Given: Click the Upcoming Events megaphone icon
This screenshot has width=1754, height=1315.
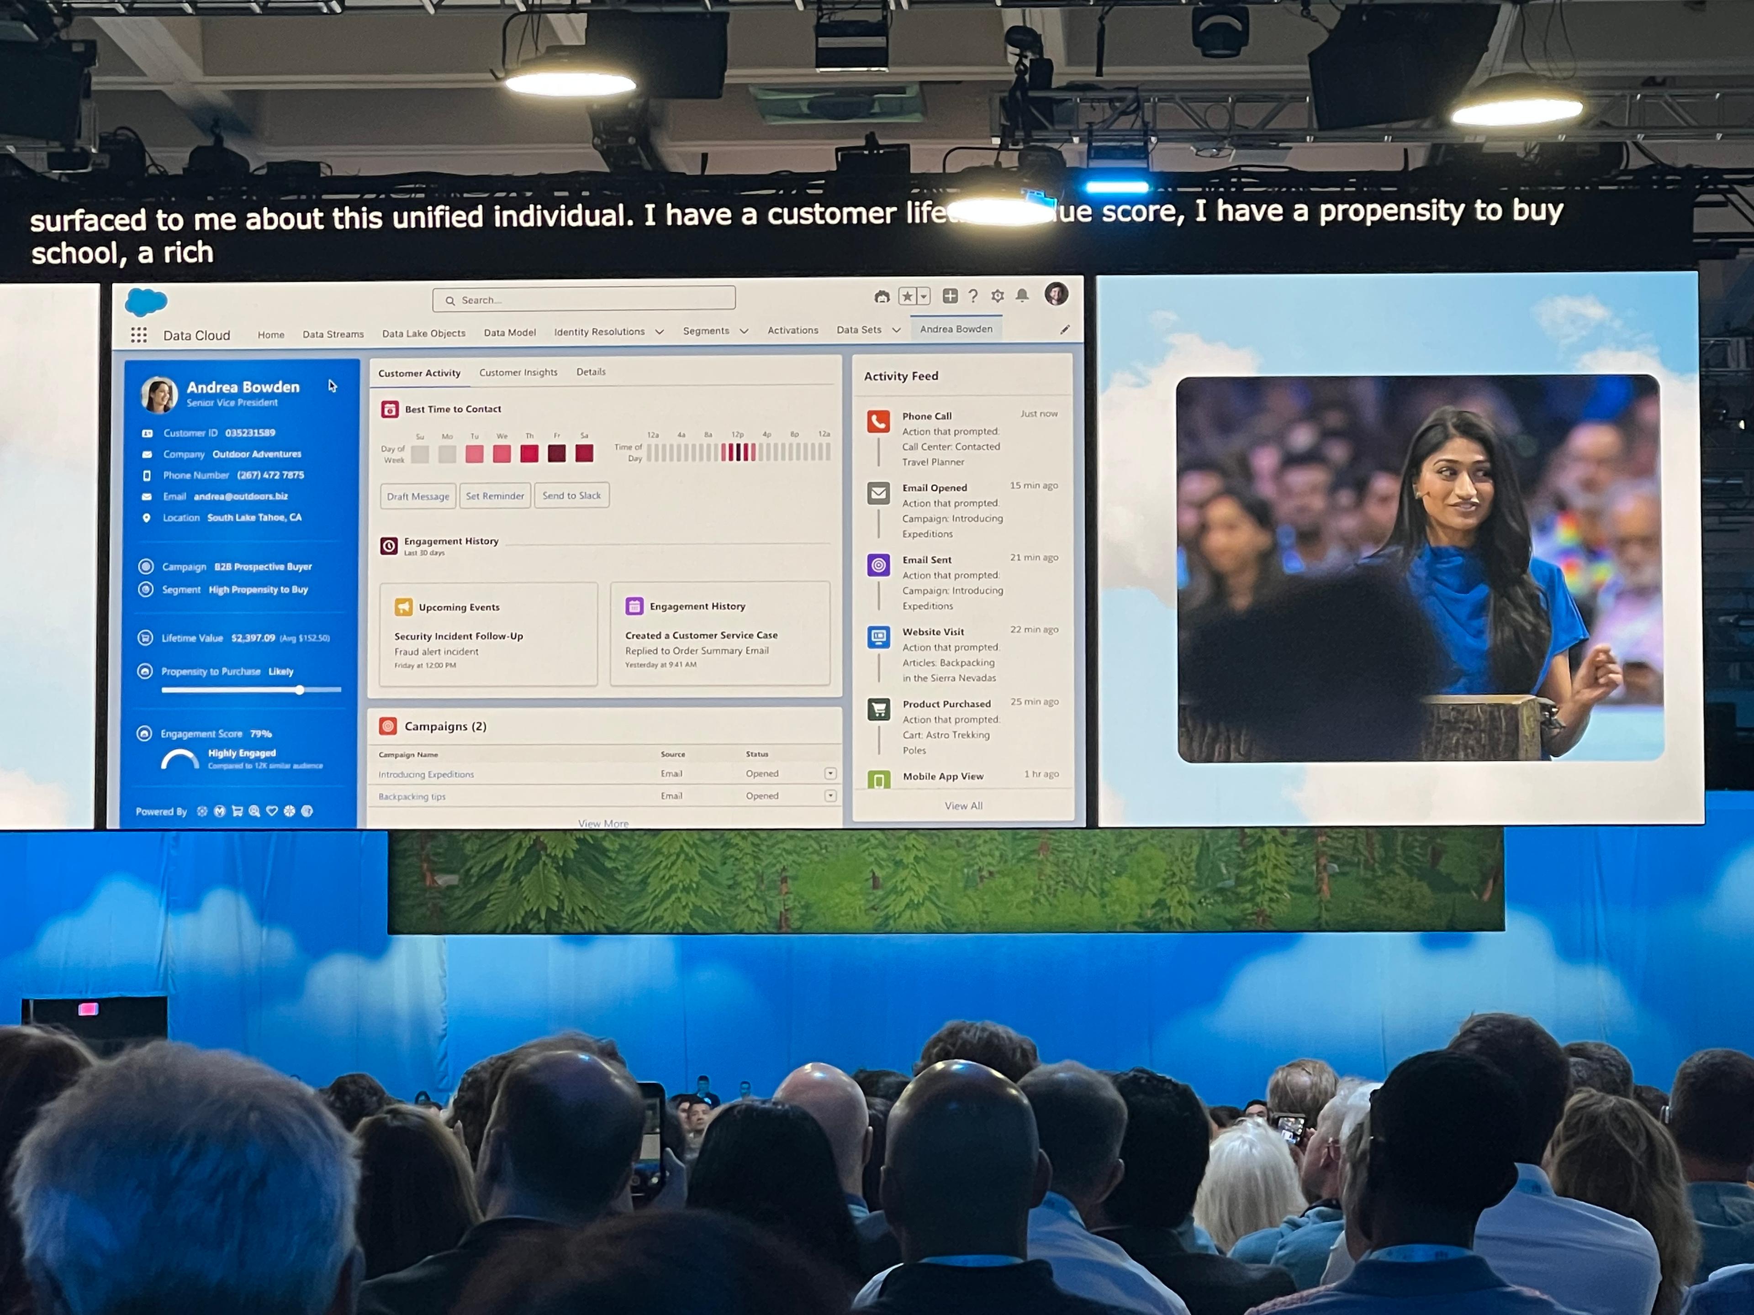Looking at the screenshot, I should pyautogui.click(x=404, y=607).
